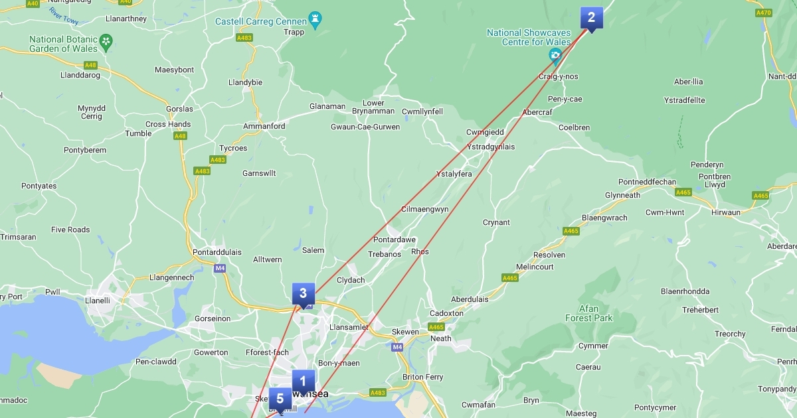Screen dimensions: 797x418
Task: Click the Ystradgynlais place label
Action: (491, 147)
